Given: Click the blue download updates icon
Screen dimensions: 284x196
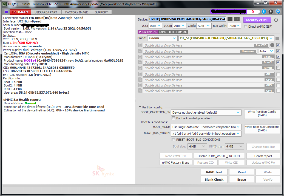Looking at the screenshot, I should pos(264,12).
